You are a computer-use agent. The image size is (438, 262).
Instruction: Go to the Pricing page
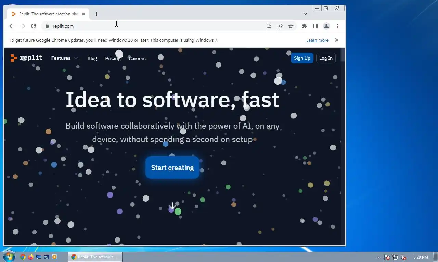113,58
